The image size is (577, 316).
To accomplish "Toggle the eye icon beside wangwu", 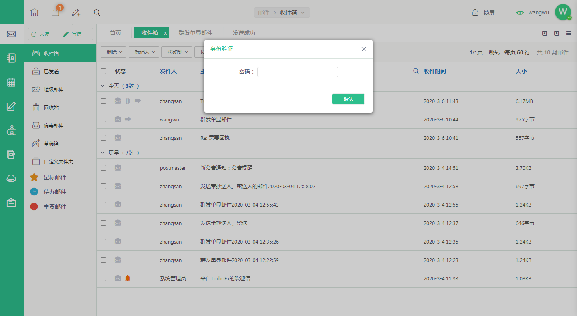I will (520, 13).
